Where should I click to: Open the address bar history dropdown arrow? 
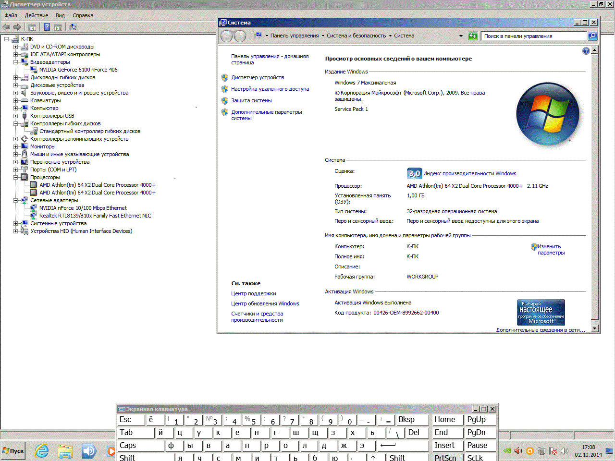tap(461, 36)
